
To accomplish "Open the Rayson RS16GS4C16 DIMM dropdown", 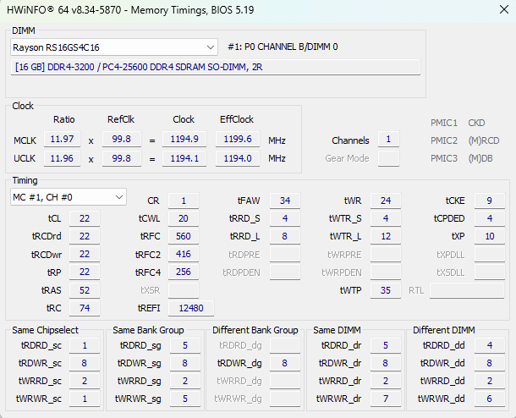I will pyautogui.click(x=114, y=47).
